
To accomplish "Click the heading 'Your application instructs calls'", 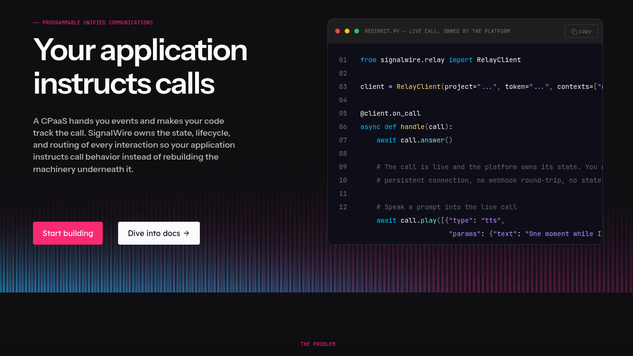I will [x=140, y=66].
